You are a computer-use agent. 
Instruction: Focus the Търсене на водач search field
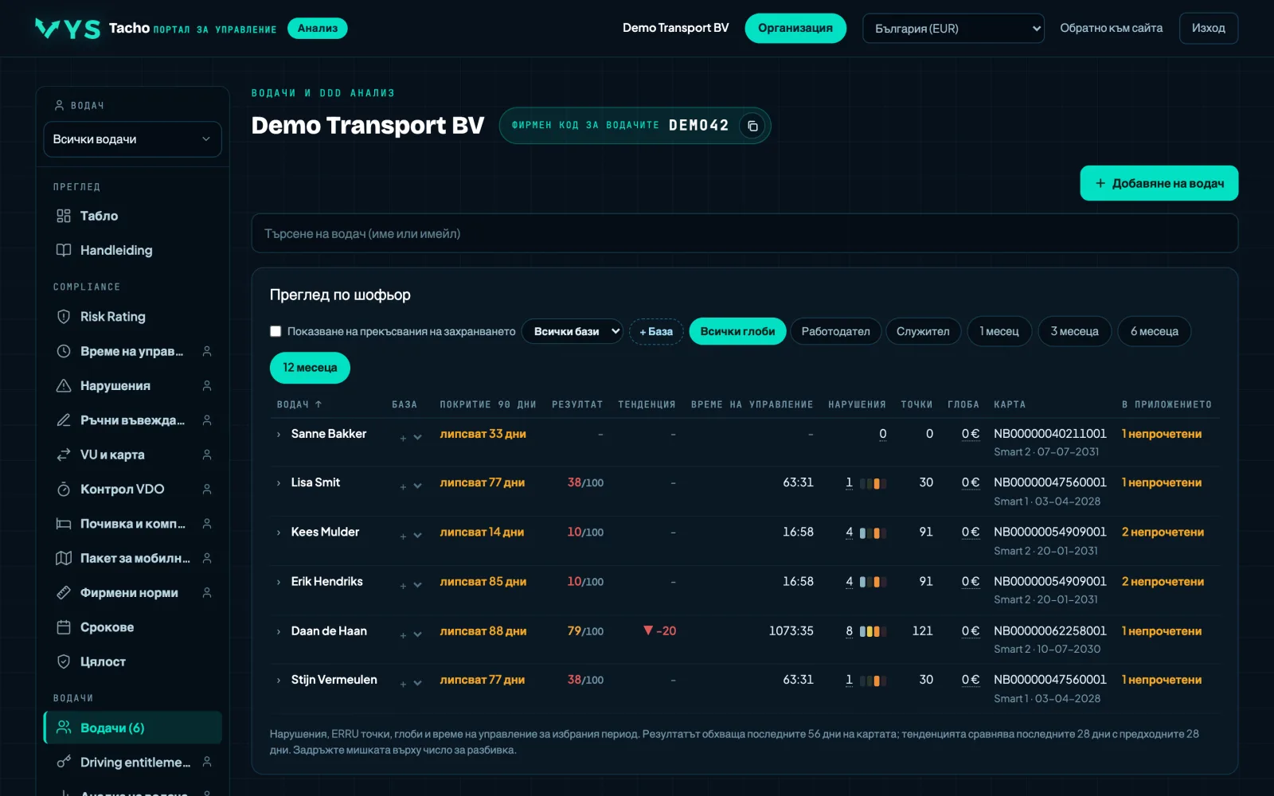coord(744,233)
